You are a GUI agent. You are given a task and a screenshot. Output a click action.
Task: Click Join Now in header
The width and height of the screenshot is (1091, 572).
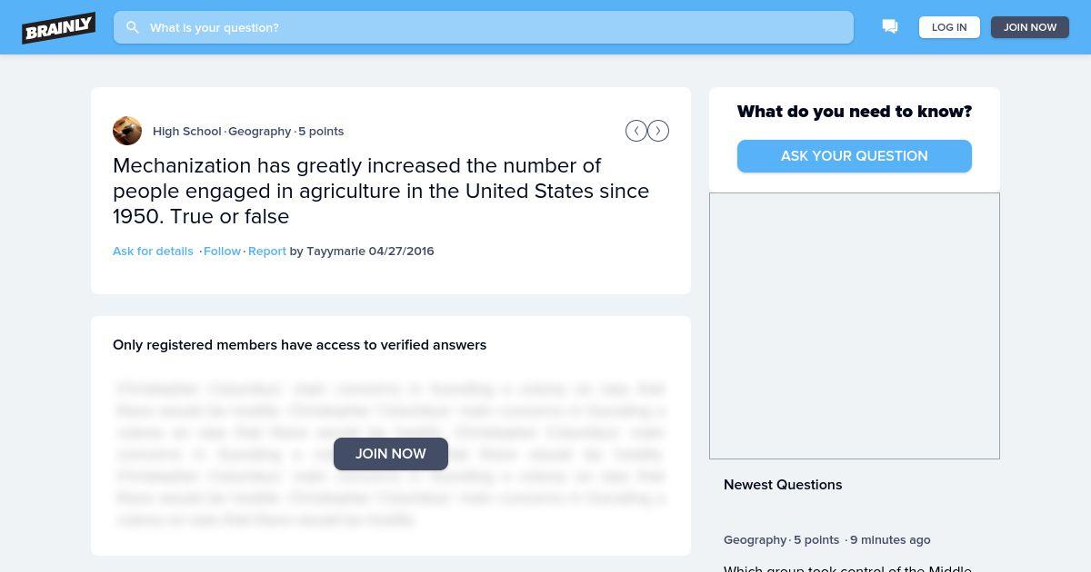click(1030, 27)
